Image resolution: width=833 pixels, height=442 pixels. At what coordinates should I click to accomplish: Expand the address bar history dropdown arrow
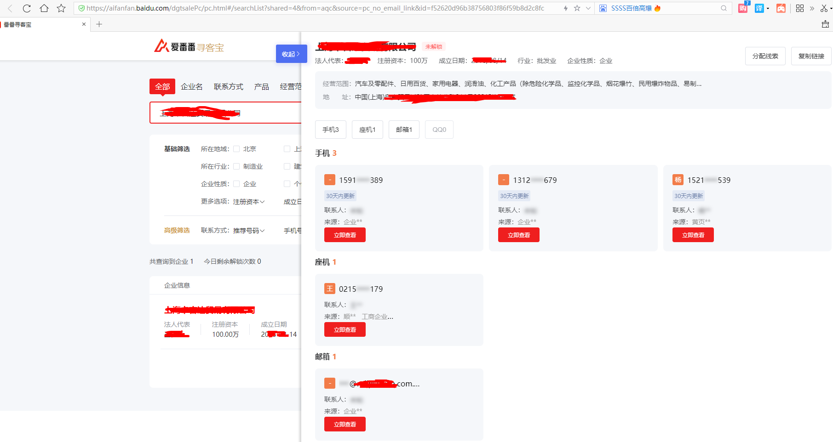click(x=588, y=8)
